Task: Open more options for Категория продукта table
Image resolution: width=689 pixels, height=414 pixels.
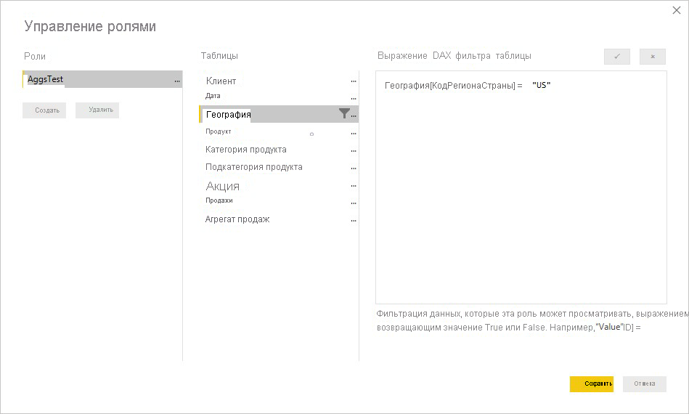Action: pyautogui.click(x=354, y=151)
